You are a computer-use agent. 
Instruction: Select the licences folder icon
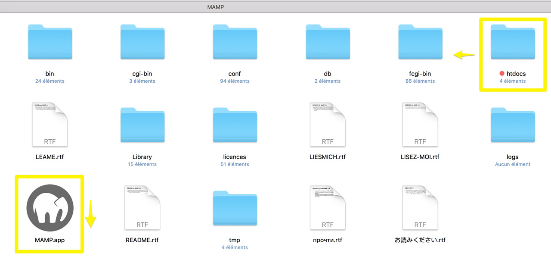pyautogui.click(x=235, y=125)
